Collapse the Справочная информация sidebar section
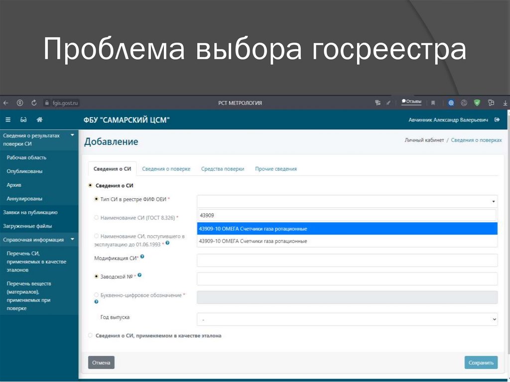 tap(72, 240)
